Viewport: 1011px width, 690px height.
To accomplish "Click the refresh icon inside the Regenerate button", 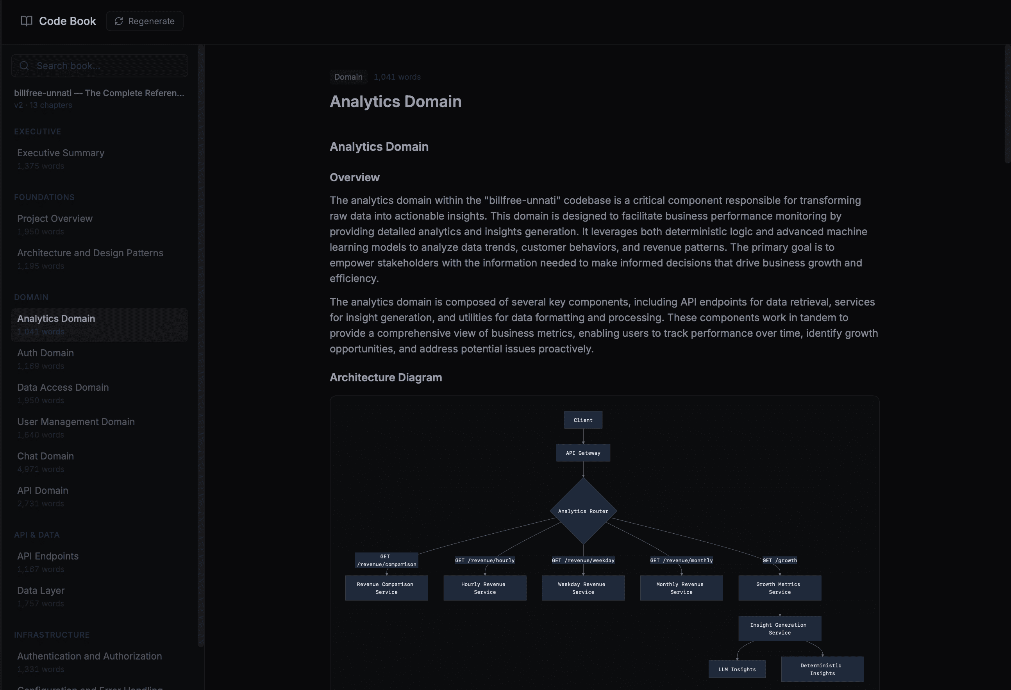I will [x=118, y=21].
